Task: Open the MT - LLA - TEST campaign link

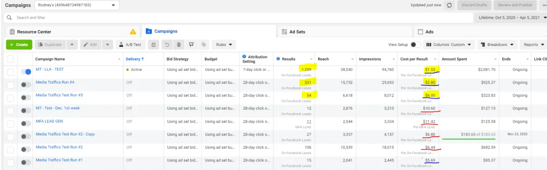Action: pyautogui.click(x=50, y=69)
